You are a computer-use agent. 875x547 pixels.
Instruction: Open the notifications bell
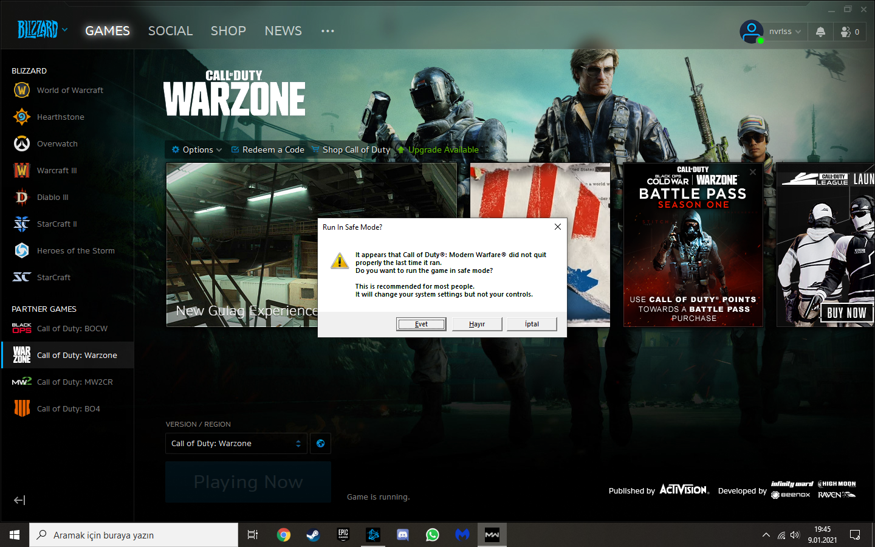coord(820,32)
